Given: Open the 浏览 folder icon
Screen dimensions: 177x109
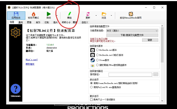Looking at the screenshot, I should pos(104,14).
